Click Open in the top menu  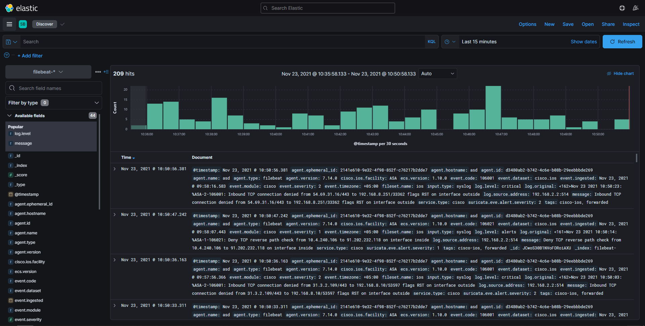(x=588, y=24)
